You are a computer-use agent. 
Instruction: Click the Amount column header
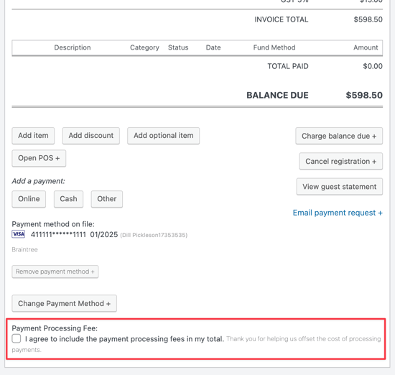366,47
